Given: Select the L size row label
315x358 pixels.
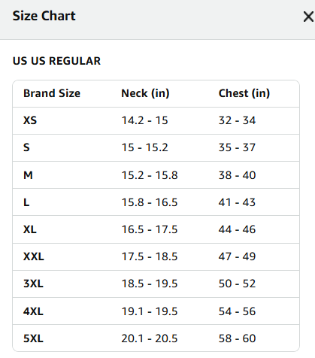Looking at the screenshot, I should [x=26, y=202].
